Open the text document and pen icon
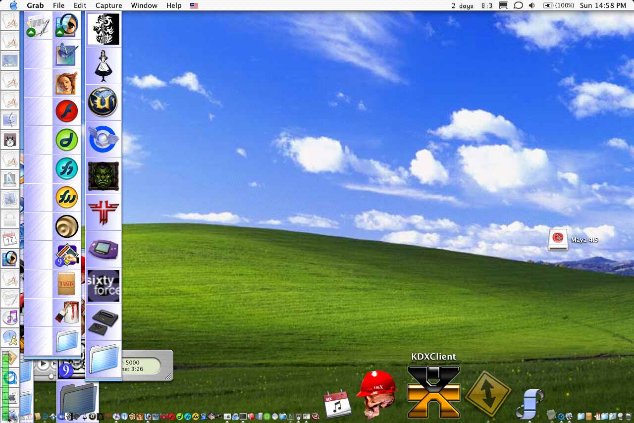634x423 pixels. click(38, 25)
